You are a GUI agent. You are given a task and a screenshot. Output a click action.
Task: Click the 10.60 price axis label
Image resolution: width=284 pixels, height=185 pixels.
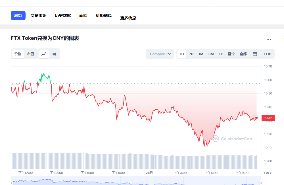[268, 80]
